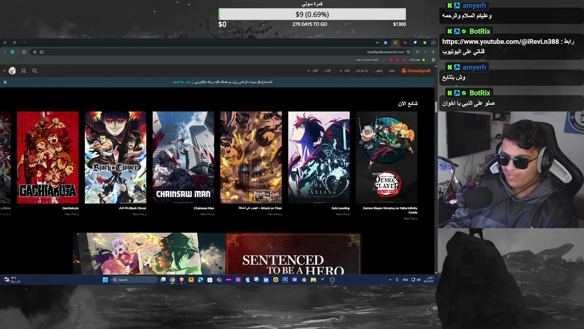Open the جديد navigation item
584x329 pixels.
tap(391, 71)
